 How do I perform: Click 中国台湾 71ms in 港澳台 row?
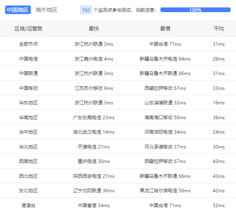165,205
